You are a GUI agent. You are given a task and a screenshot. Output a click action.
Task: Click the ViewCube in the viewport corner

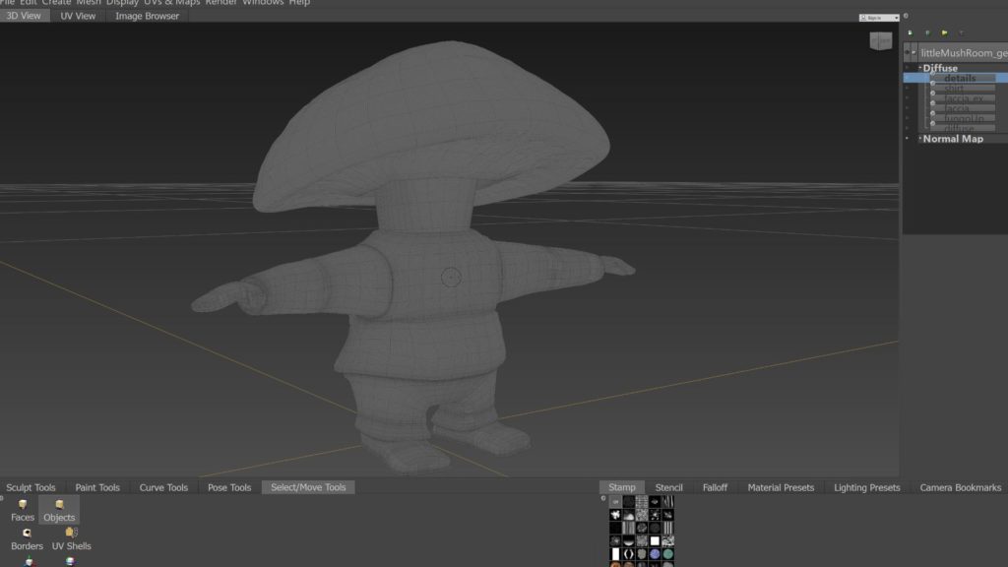(881, 40)
